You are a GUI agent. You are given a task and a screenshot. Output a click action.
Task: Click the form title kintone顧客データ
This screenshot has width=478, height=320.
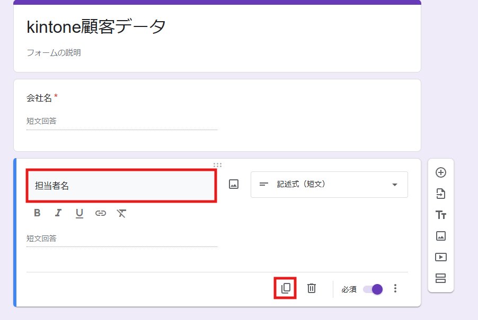pos(96,26)
